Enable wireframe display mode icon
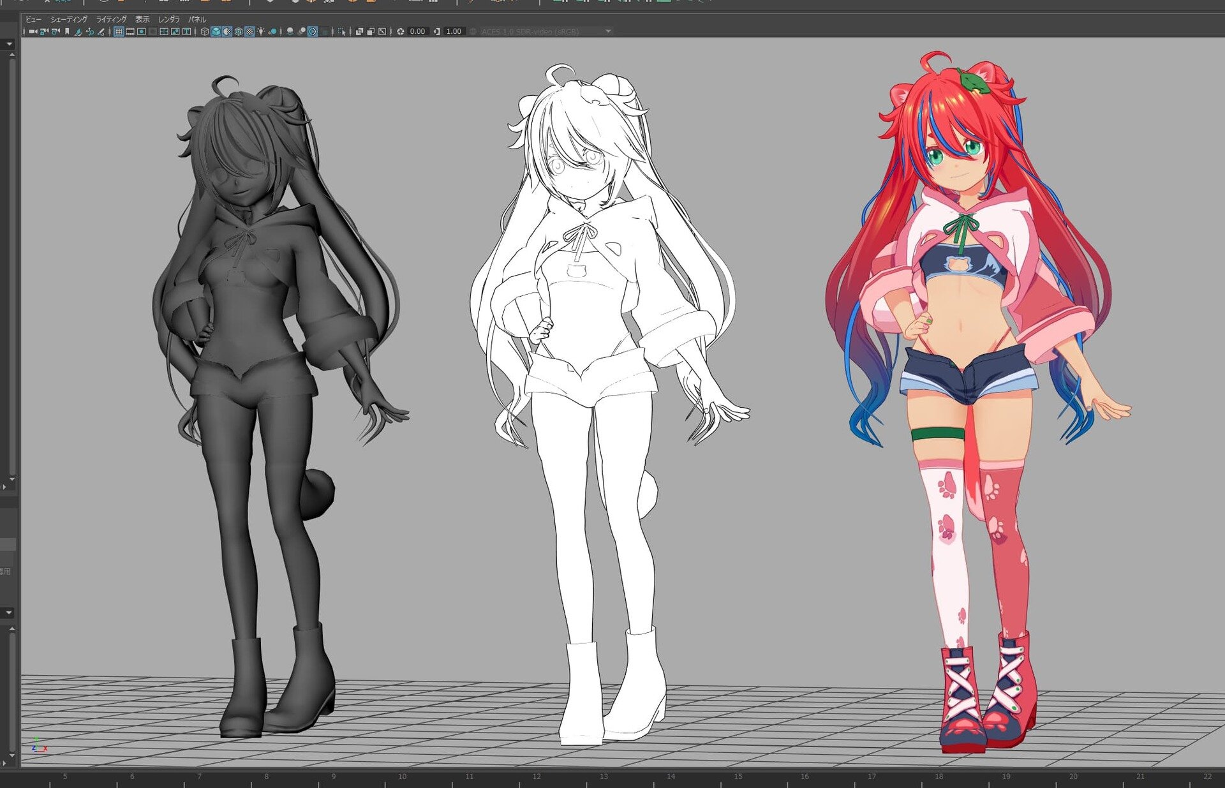1225x788 pixels. coord(205,31)
